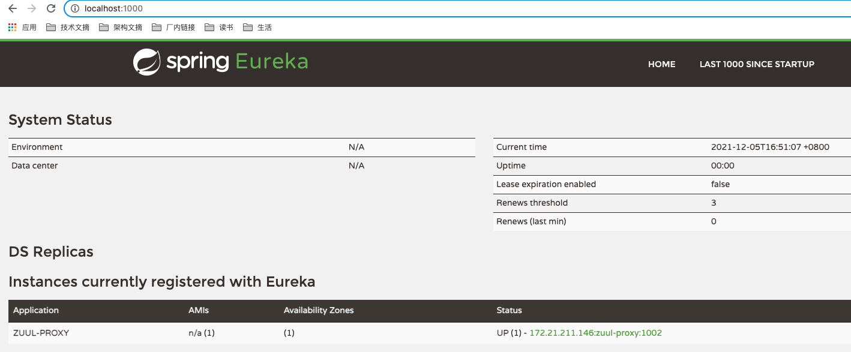Viewport: 851px width, 352px height.
Task: Click the System Status heading
Action: point(60,120)
